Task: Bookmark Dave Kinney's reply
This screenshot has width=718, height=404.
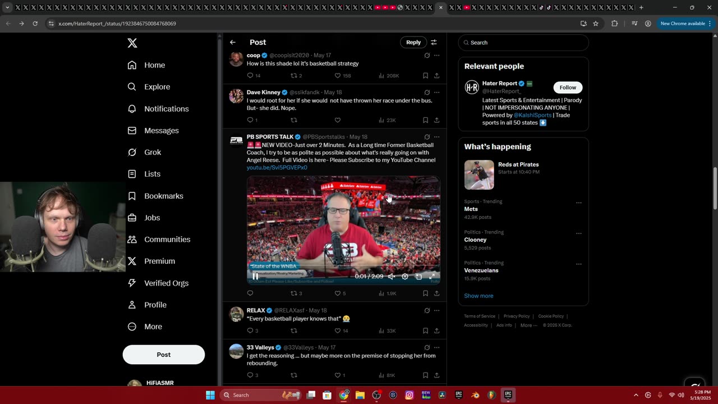Action: 425,120
